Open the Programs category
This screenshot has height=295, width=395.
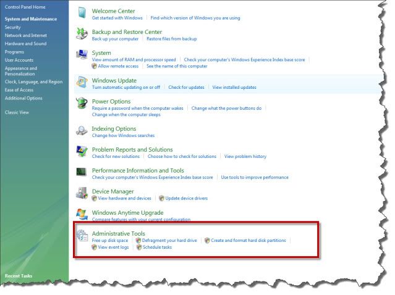click(x=14, y=52)
